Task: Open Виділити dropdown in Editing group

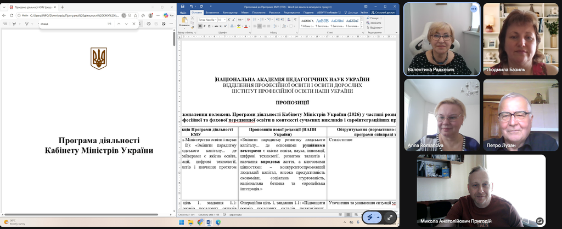Action: (375, 27)
